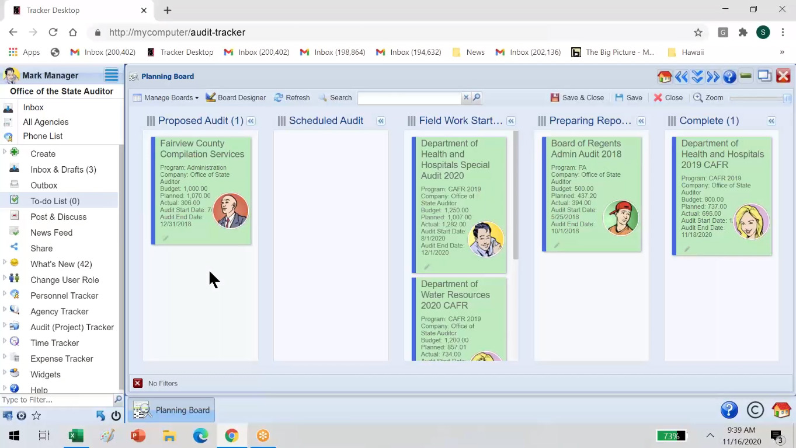Collapse the Proposed Audit column

[x=251, y=121]
